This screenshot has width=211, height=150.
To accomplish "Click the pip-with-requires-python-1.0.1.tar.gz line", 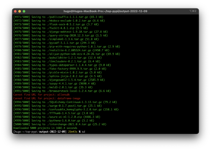I will point(66,47).
